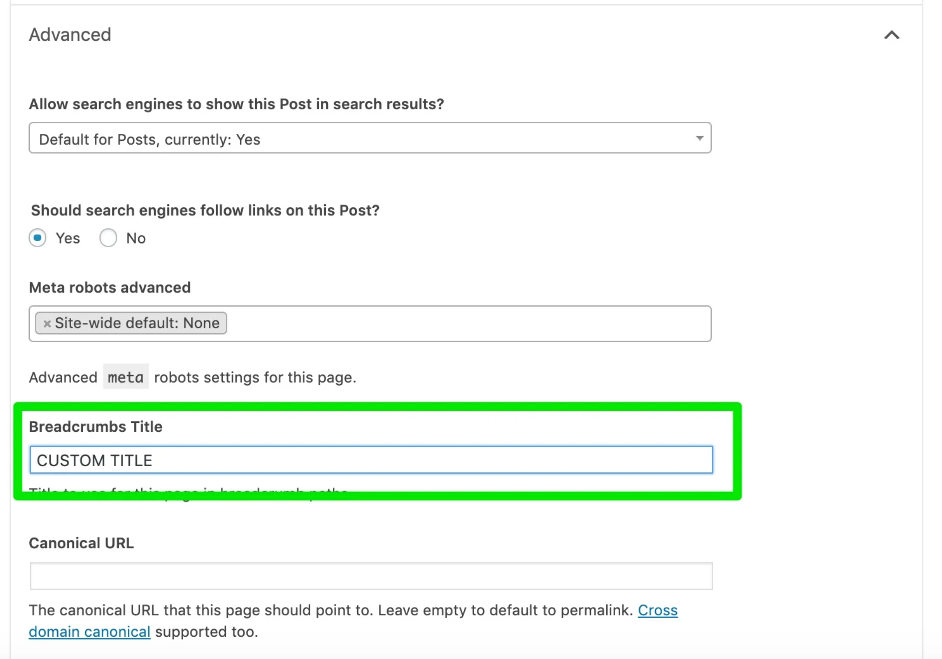Click the Breadcrumbs Title label
Screen dimensions: 942x659
point(95,426)
